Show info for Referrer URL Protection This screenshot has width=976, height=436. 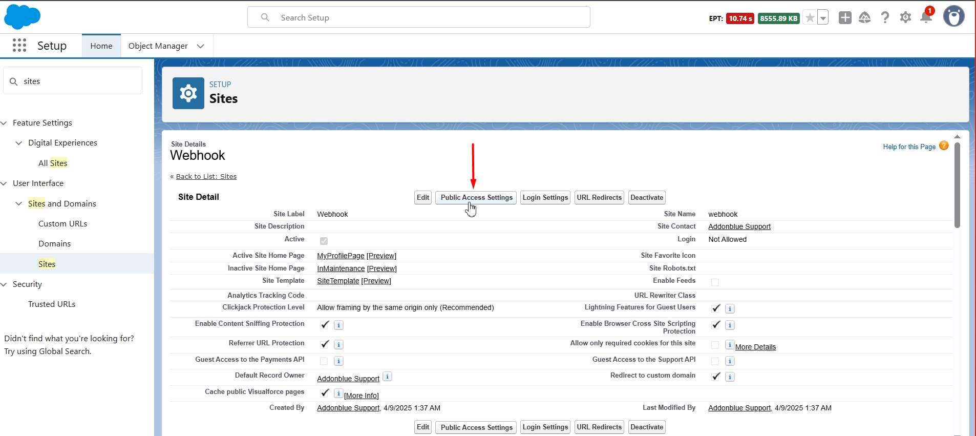(338, 344)
